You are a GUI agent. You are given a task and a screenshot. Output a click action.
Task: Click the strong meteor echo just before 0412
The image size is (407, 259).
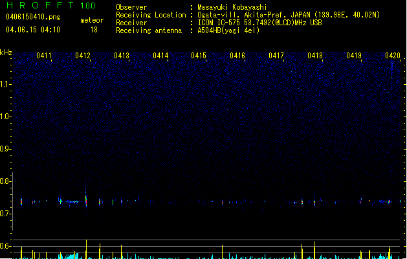click(86, 199)
